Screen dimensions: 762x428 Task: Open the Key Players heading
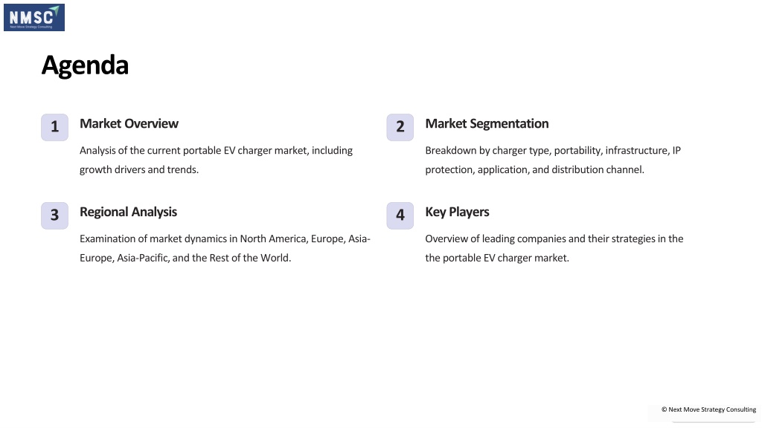click(458, 212)
